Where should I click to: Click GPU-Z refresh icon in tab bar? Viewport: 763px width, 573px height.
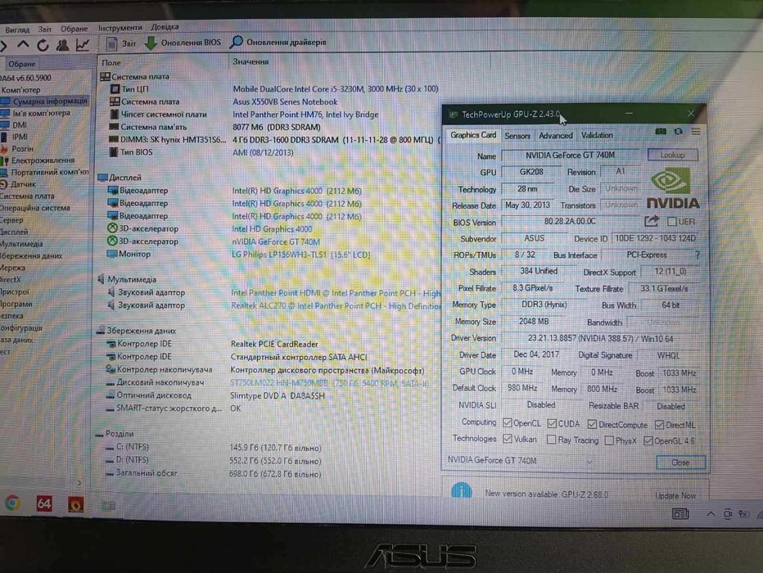[x=678, y=131]
